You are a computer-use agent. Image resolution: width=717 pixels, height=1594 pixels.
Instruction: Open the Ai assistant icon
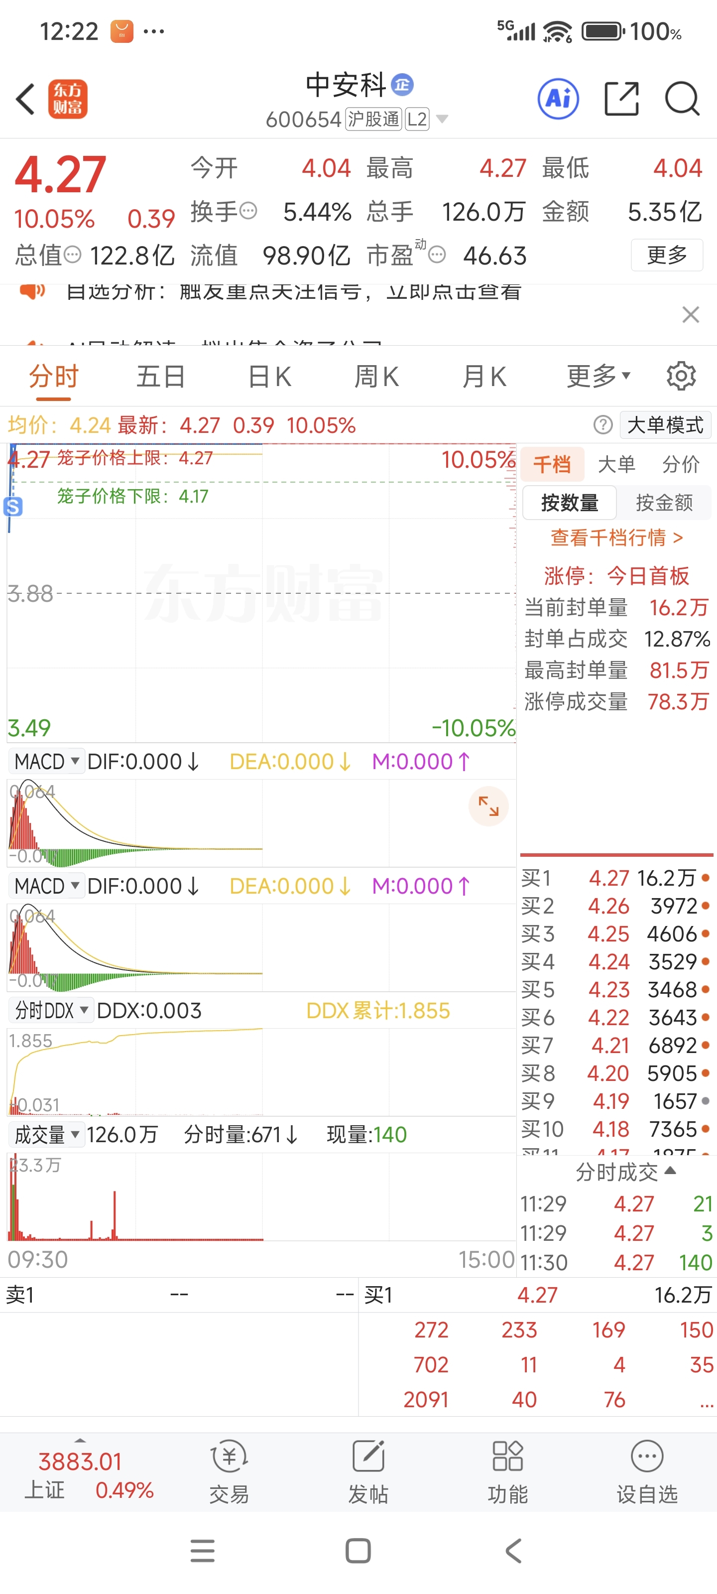(x=558, y=99)
